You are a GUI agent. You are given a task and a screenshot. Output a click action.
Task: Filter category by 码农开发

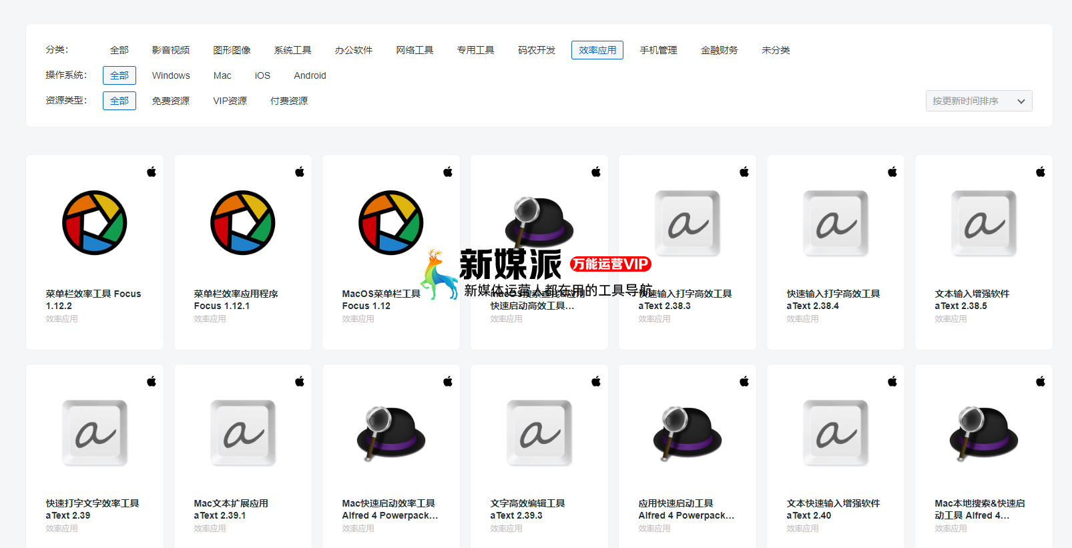(x=537, y=50)
